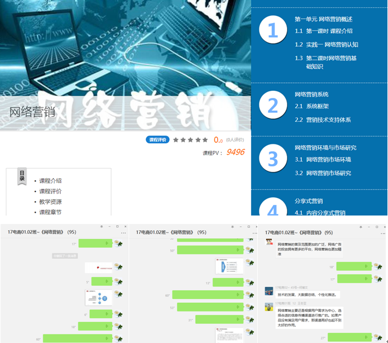Image resolution: width=388 pixels, height=343 pixels.
Task: Open more options in the left chat window
Action: 123,232
